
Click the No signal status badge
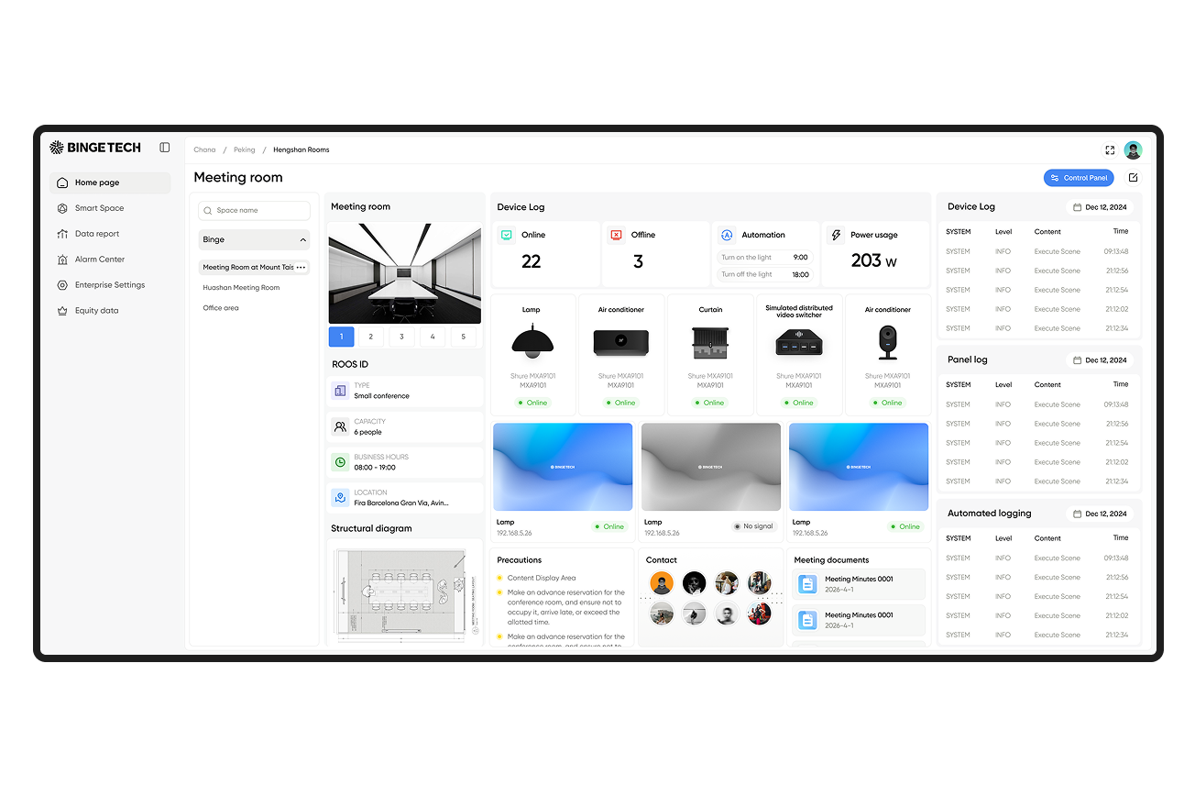[754, 526]
